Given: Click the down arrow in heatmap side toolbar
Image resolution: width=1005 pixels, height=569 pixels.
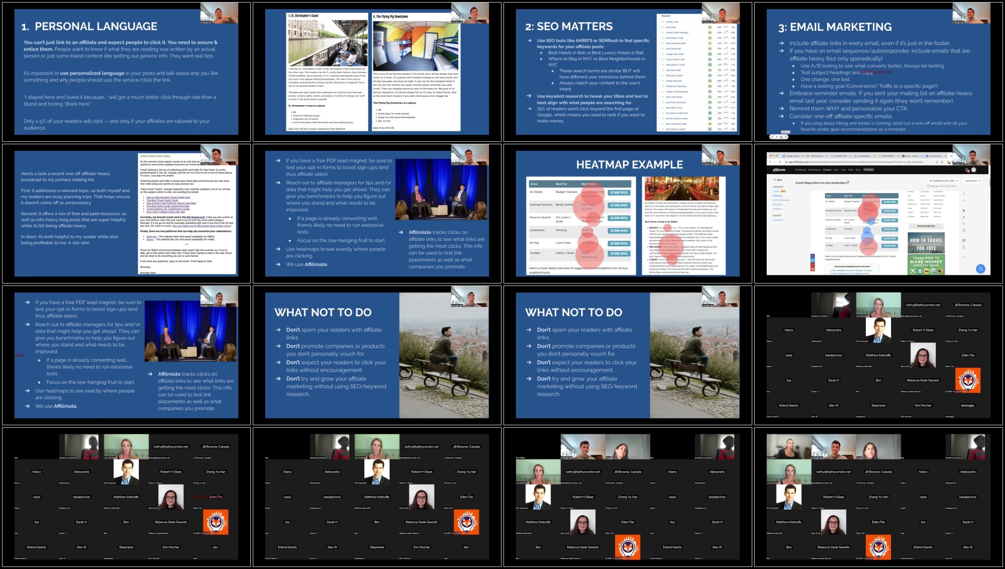Looking at the screenshot, I should coord(964,201).
